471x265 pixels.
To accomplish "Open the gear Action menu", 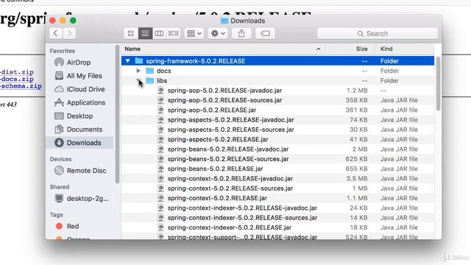I will 218,33.
